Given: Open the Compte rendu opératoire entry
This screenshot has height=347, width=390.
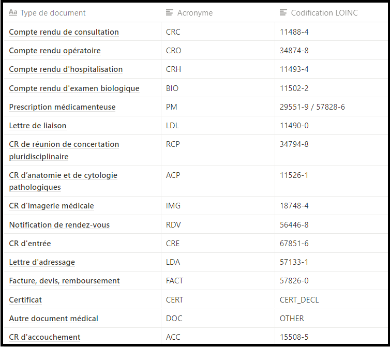Looking at the screenshot, I should 55,51.
